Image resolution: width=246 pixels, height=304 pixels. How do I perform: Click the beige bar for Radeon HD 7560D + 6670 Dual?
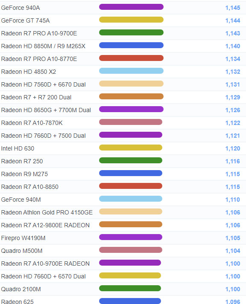pyautogui.click(x=131, y=84)
